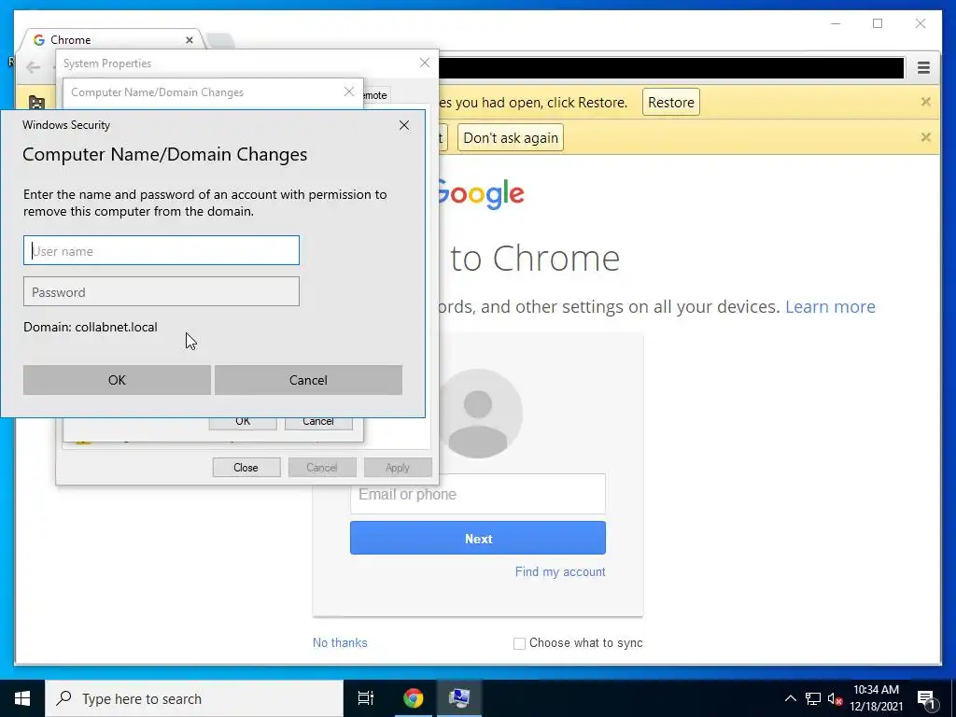Focus the Email or phone field
956x717 pixels.
coord(478,494)
